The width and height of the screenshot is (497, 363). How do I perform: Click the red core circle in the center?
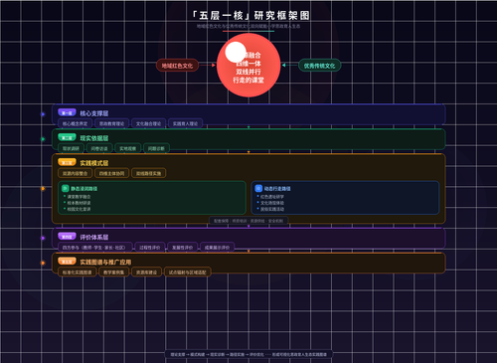pyautogui.click(x=248, y=65)
